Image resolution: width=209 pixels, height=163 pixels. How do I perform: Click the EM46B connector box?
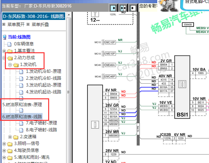tap(188, 24)
